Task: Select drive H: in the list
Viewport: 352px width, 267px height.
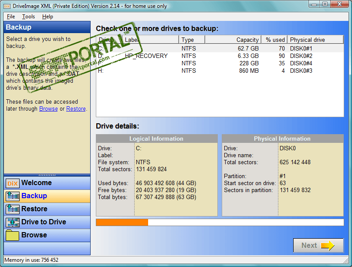Action: (x=220, y=71)
